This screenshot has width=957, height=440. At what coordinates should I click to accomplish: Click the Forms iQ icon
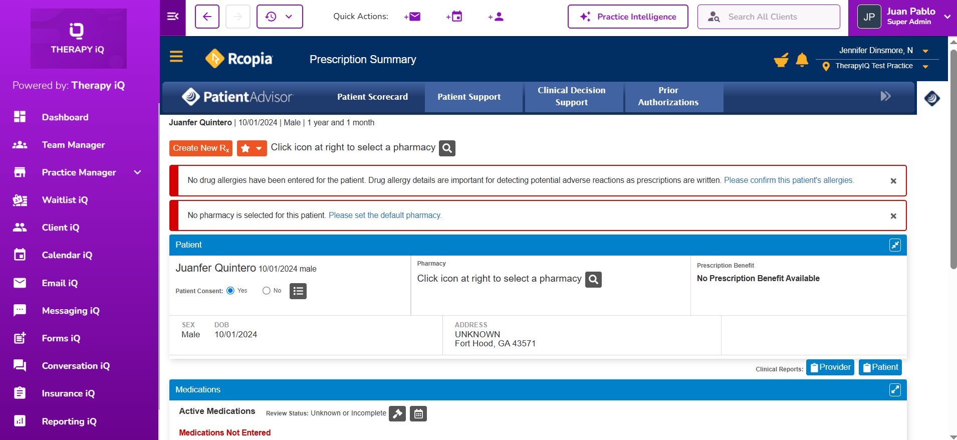tap(20, 338)
